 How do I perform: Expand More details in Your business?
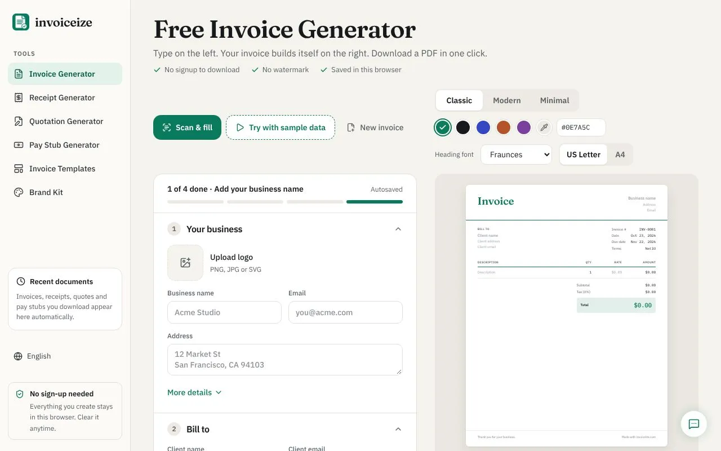[x=195, y=392]
